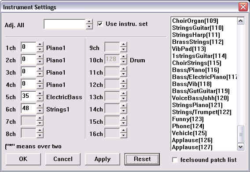Click the empty 8ch instrument field

tap(29, 133)
